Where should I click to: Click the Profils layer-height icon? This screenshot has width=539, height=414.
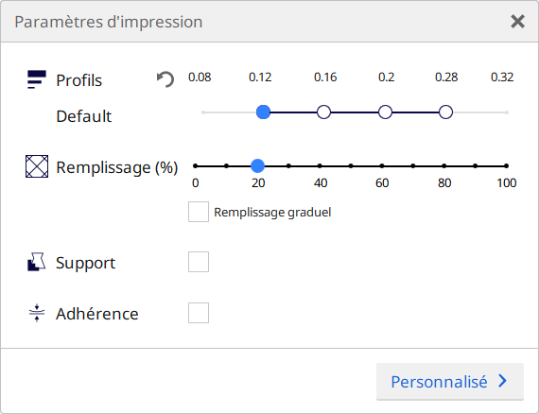pyautogui.click(x=37, y=79)
